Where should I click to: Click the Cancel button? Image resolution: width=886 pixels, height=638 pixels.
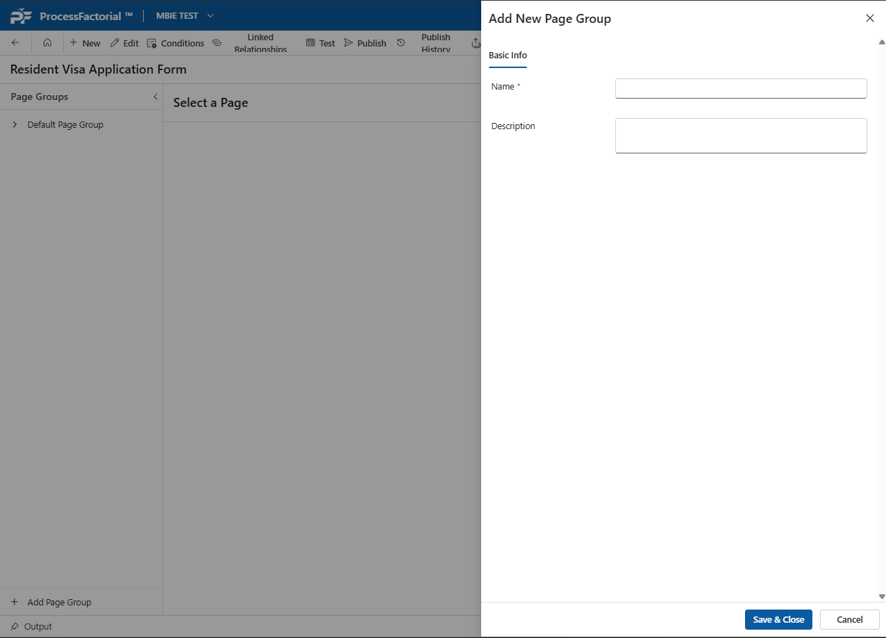[849, 619]
